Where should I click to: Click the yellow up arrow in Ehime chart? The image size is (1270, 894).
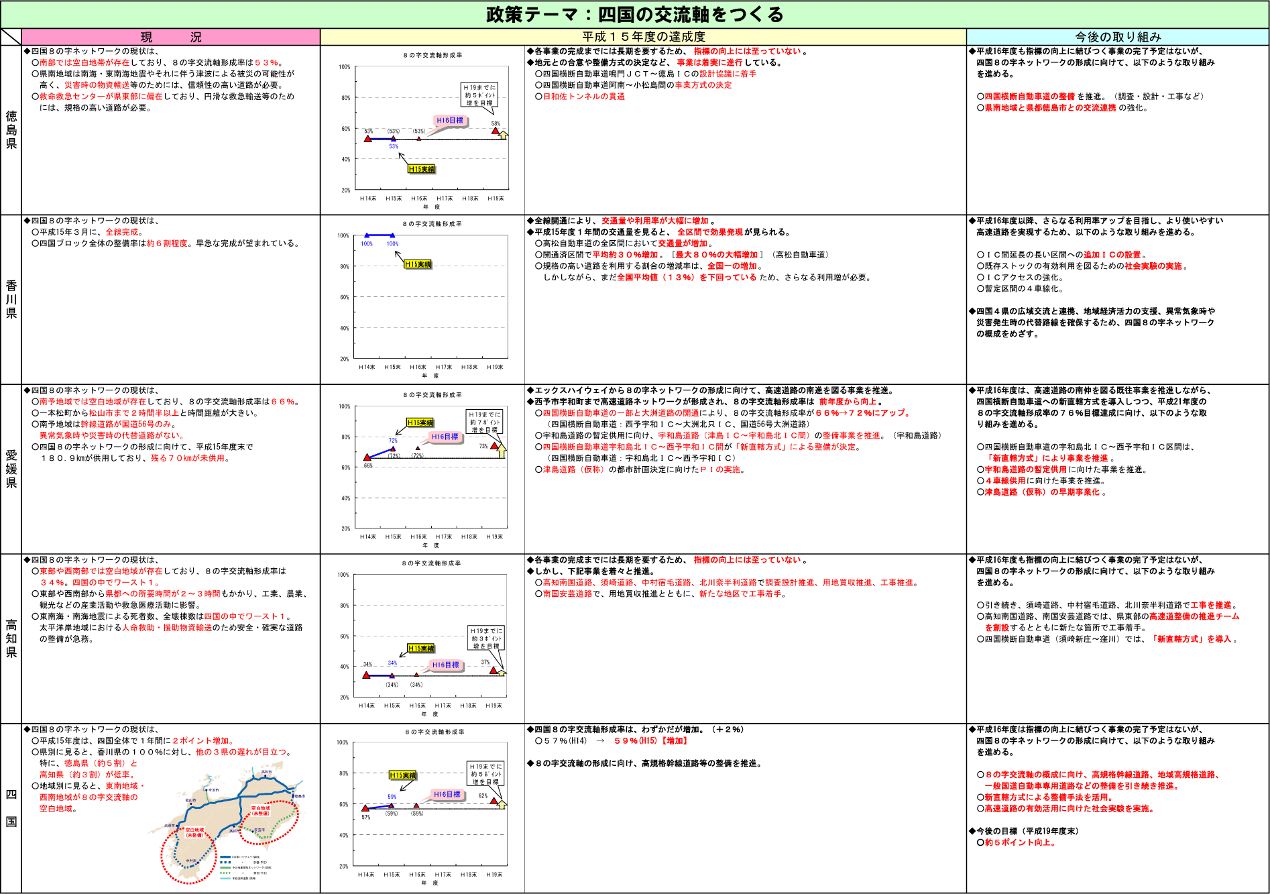(x=502, y=451)
